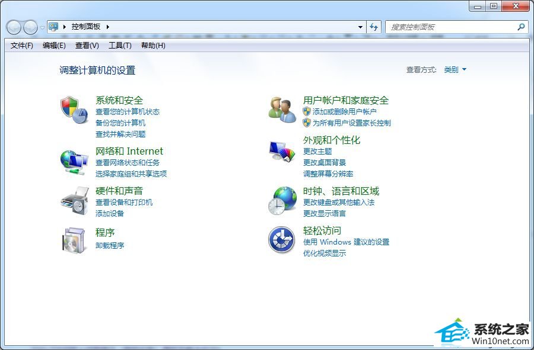Click the 控制面板 breadcrumb in address bar

click(x=86, y=27)
